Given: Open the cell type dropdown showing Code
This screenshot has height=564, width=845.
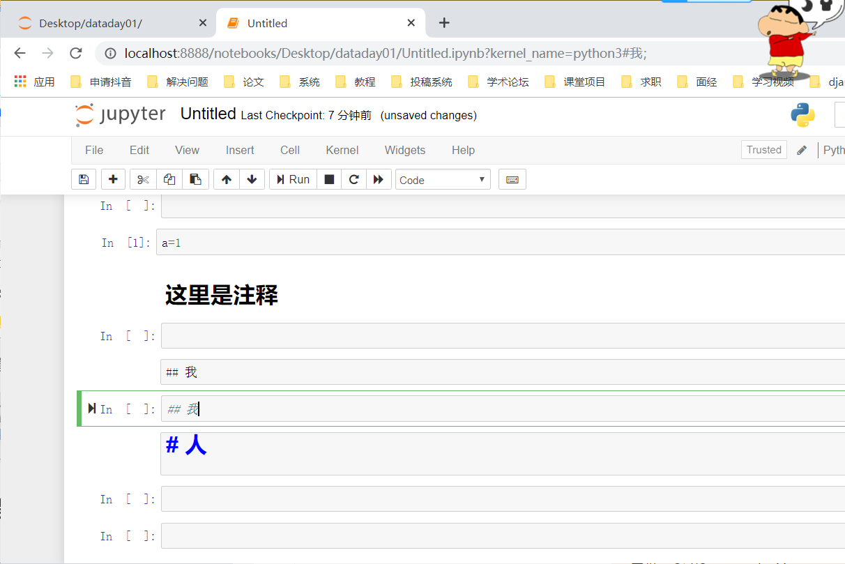Looking at the screenshot, I should tap(442, 179).
